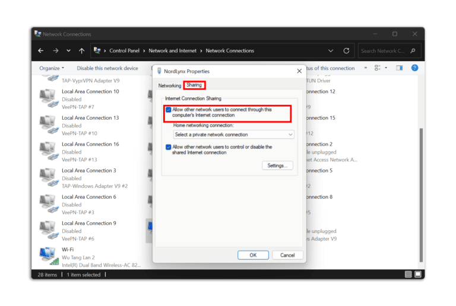Expand the address bar history dropdown

331,51
